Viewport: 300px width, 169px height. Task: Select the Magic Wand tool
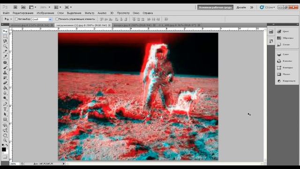[5, 46]
